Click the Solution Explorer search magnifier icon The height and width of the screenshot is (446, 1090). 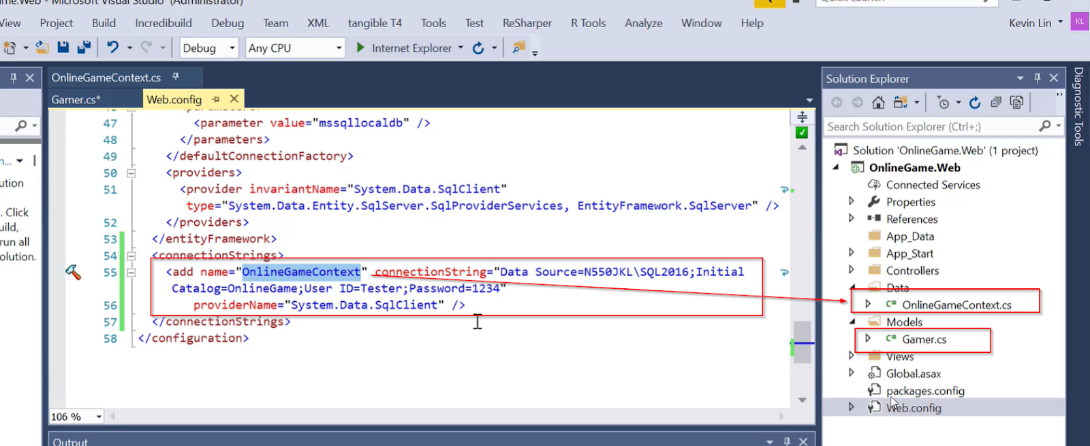[1045, 126]
